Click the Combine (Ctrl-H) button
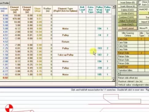The image size is (149, 112). pos(128,17)
